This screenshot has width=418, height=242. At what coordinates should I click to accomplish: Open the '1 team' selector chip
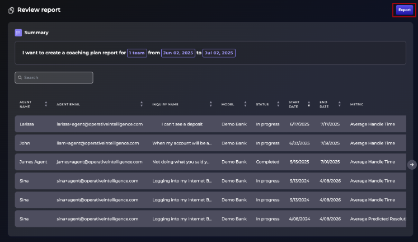(137, 53)
